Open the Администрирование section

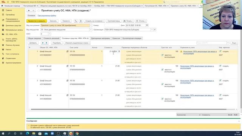coord(13,63)
